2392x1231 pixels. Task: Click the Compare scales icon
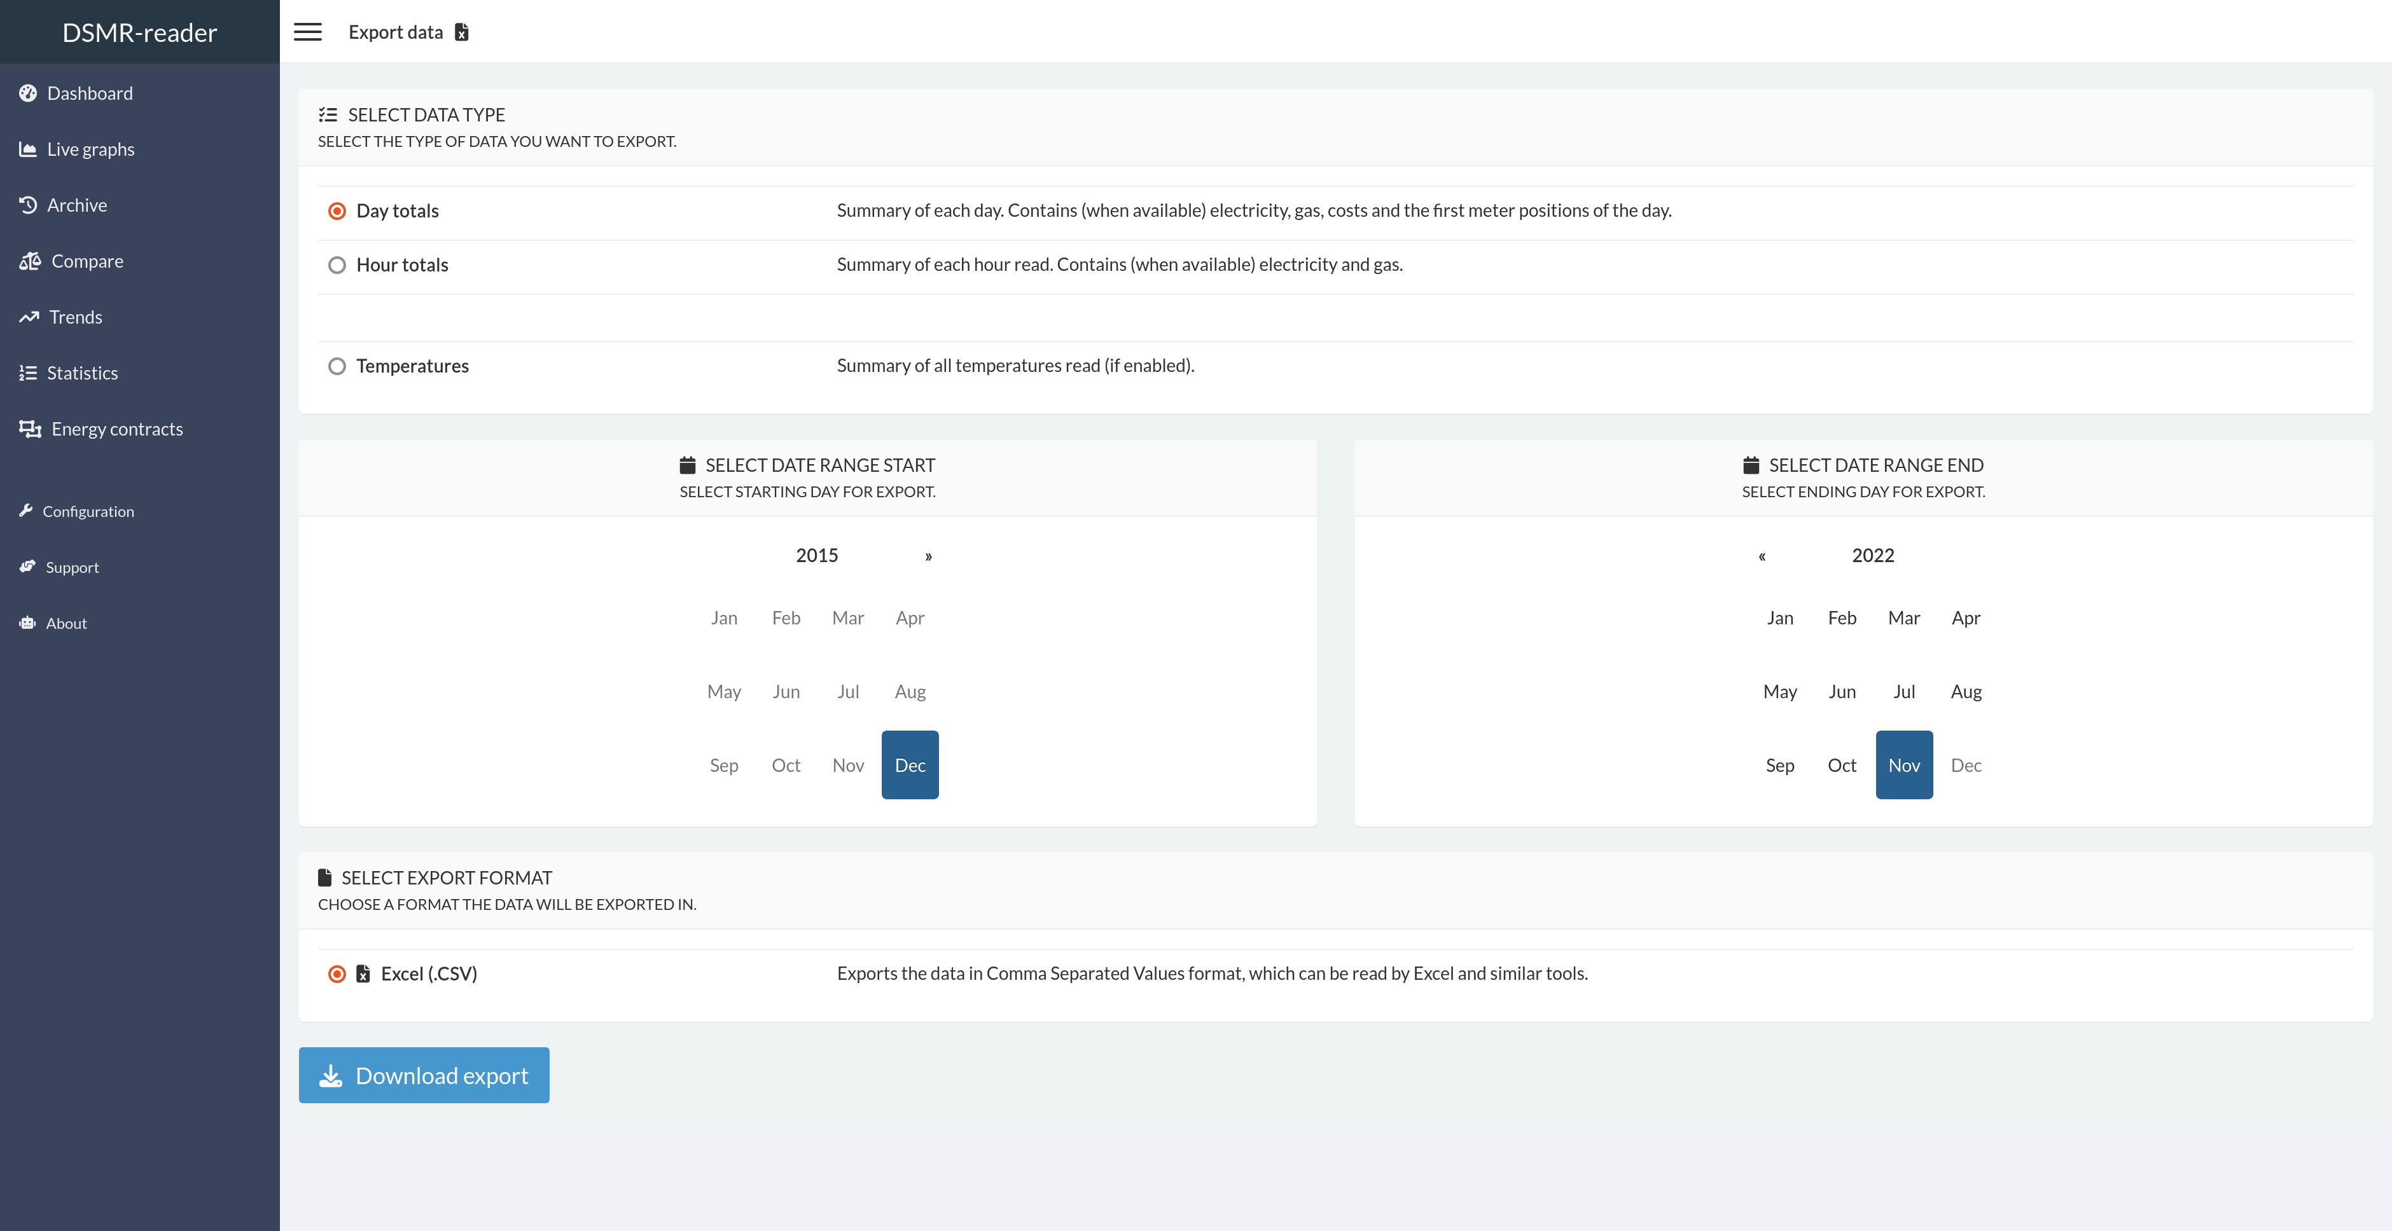pyautogui.click(x=30, y=261)
